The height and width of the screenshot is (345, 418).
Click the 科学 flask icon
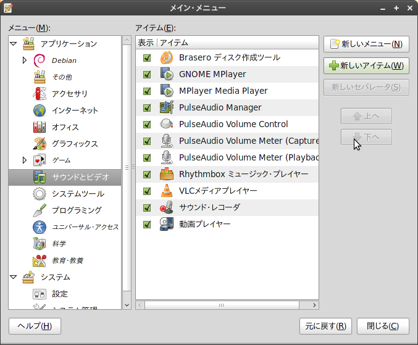40,244
